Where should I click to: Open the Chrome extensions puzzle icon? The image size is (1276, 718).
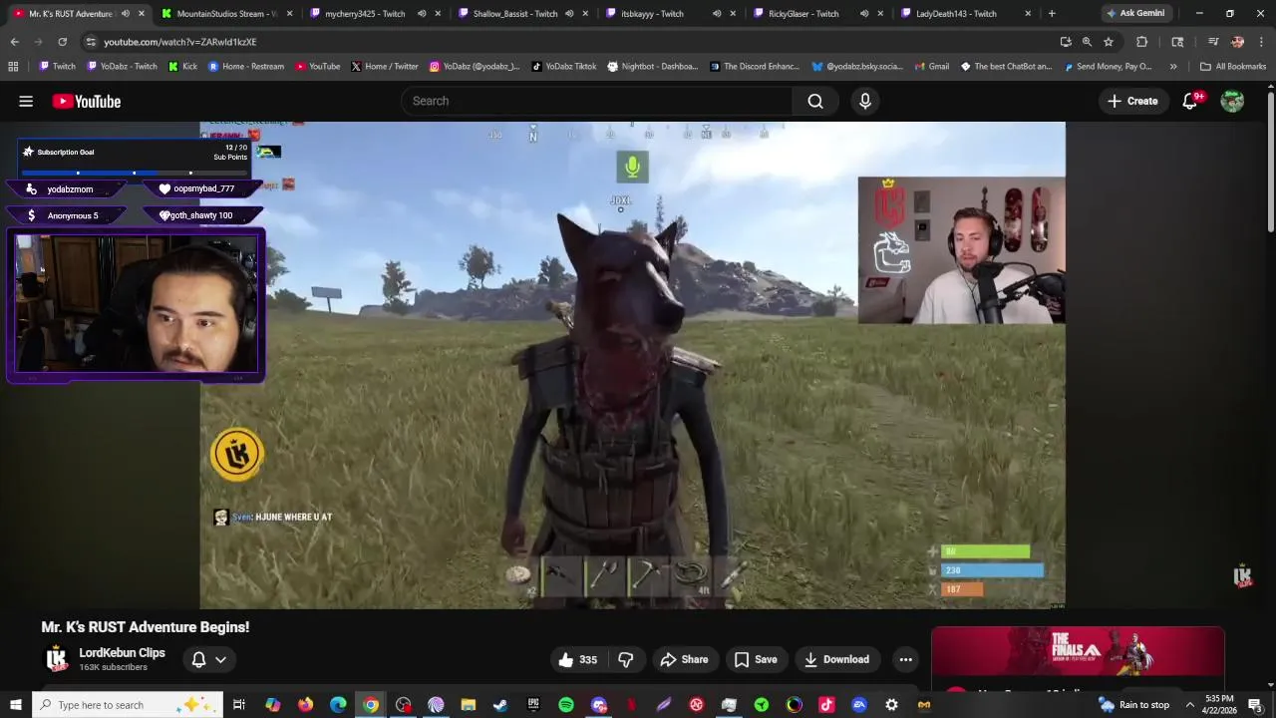pos(1142,42)
